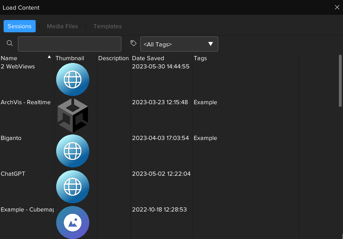The height and width of the screenshot is (239, 343).
Task: Click the Description column header
Action: point(113,58)
